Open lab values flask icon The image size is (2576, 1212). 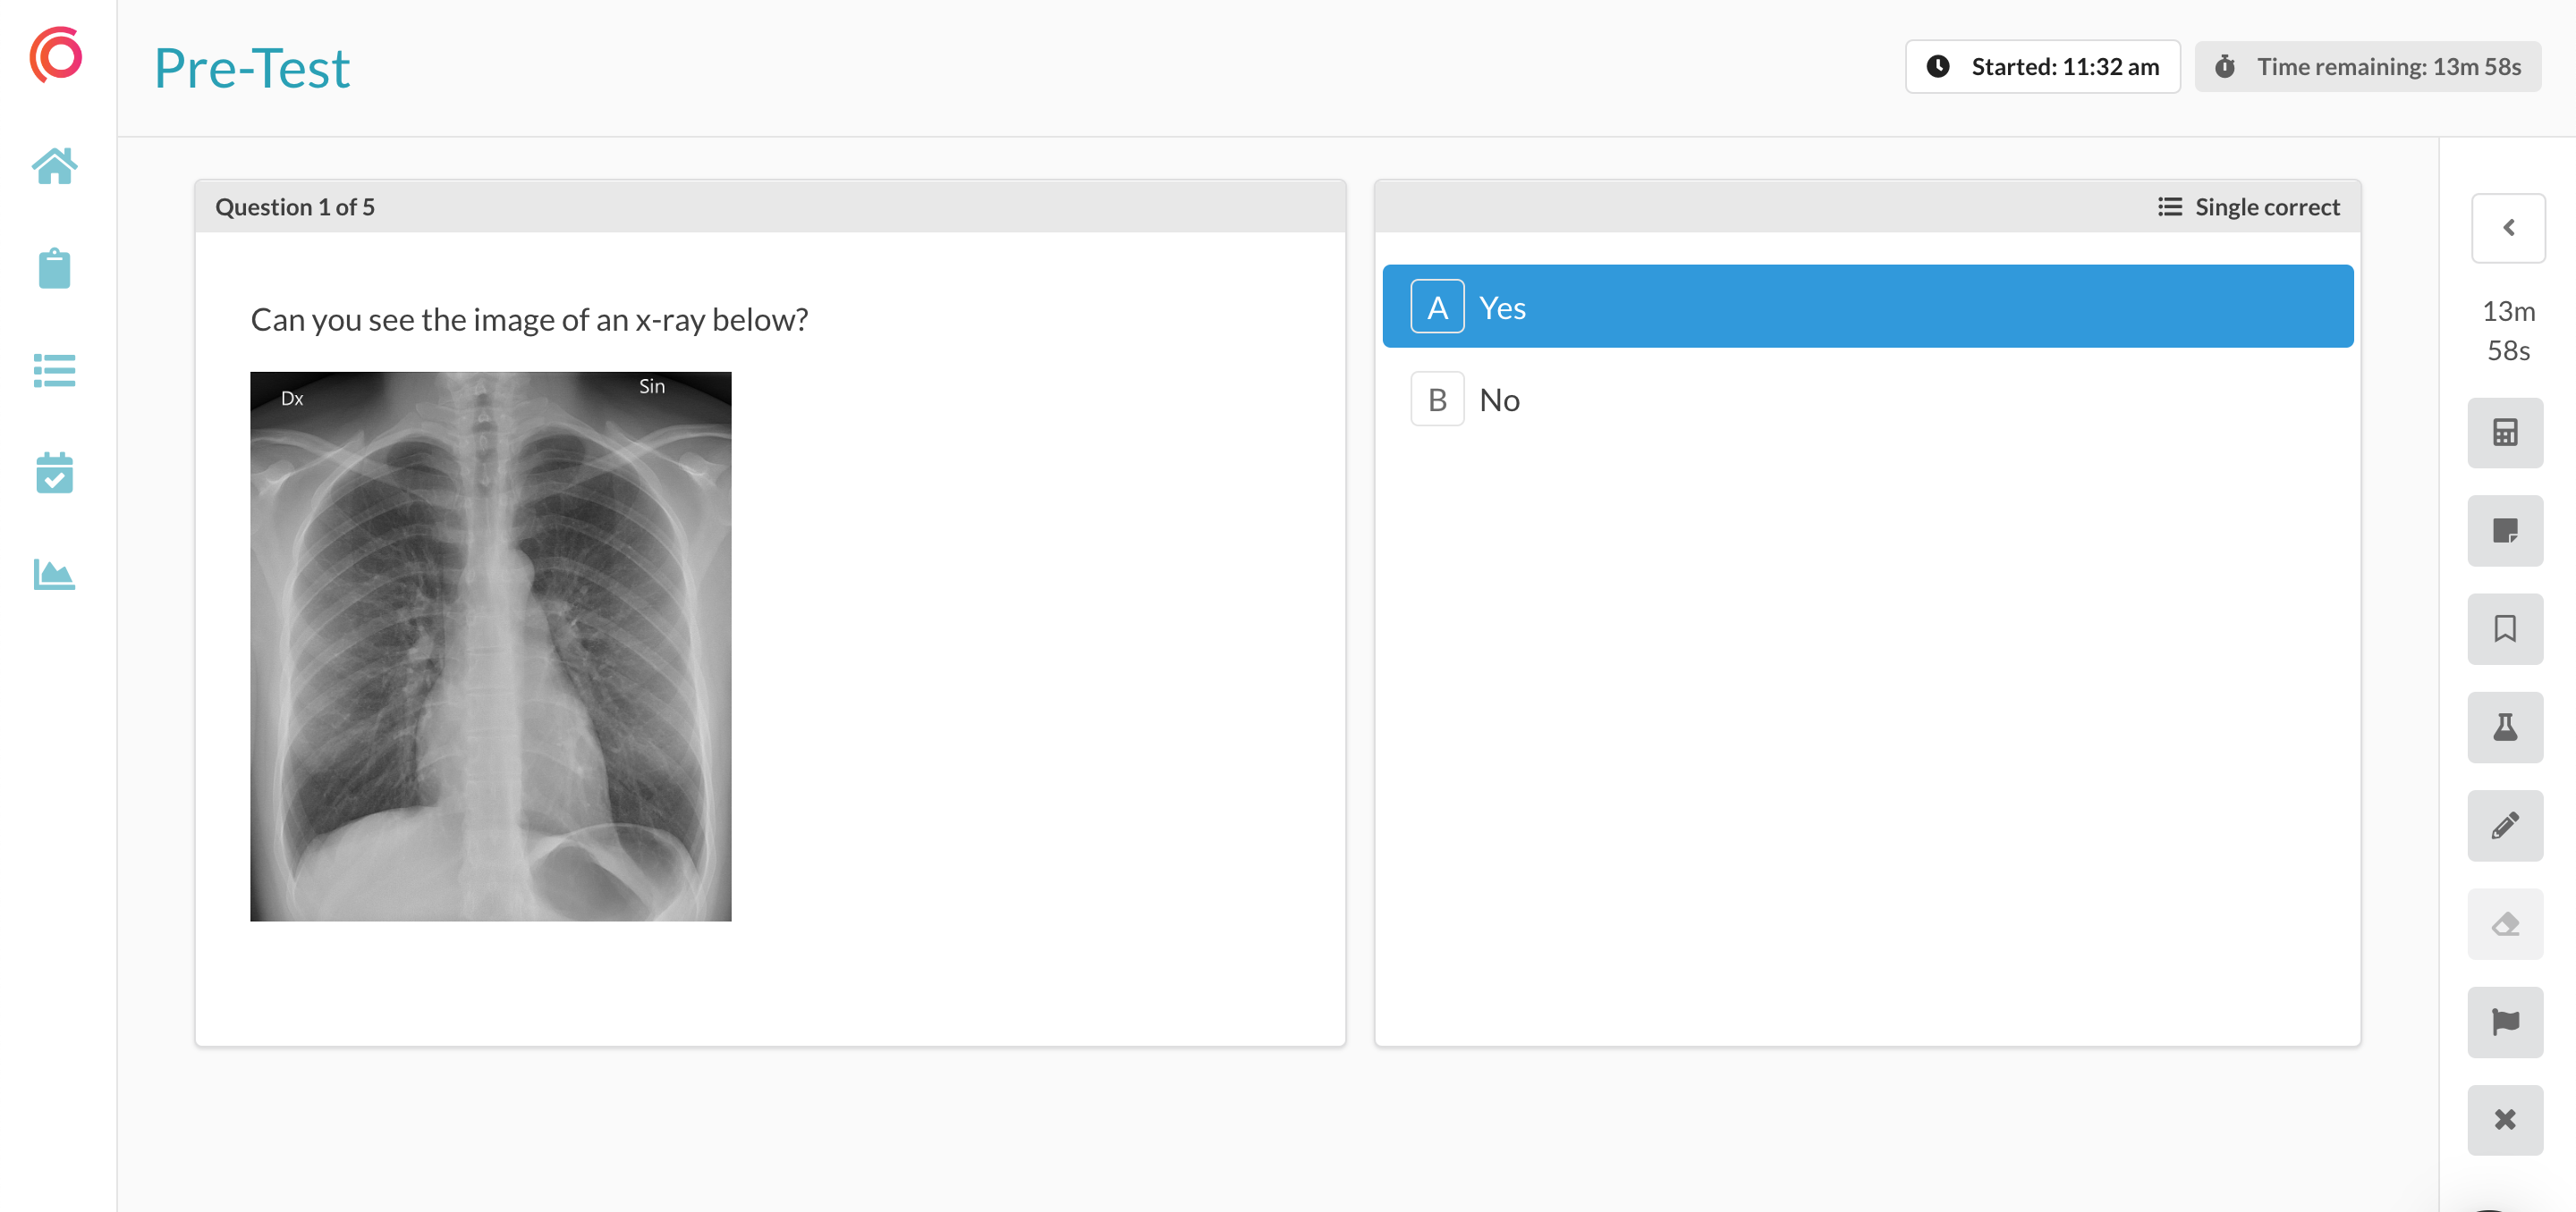pos(2504,727)
